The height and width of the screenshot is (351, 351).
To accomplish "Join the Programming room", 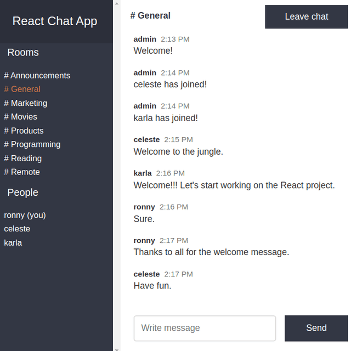I will point(32,144).
